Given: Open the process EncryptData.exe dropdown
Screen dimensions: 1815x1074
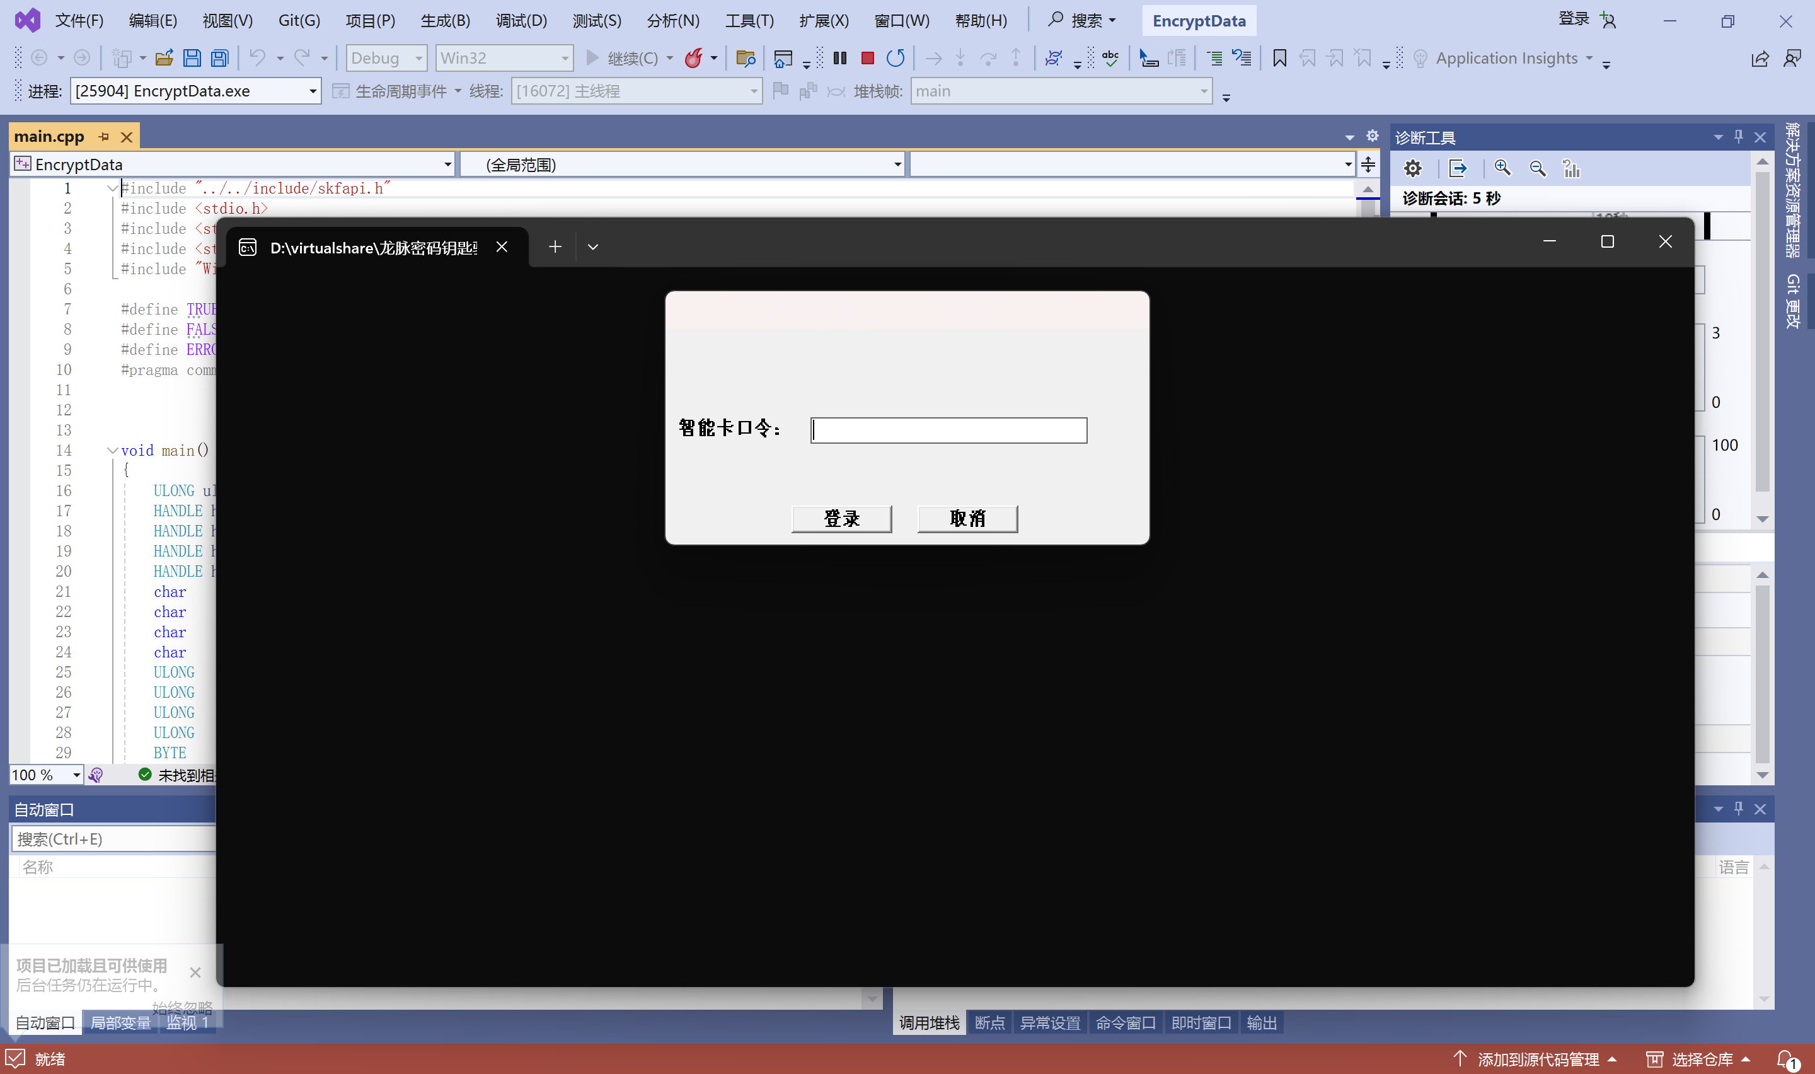Looking at the screenshot, I should coord(313,91).
